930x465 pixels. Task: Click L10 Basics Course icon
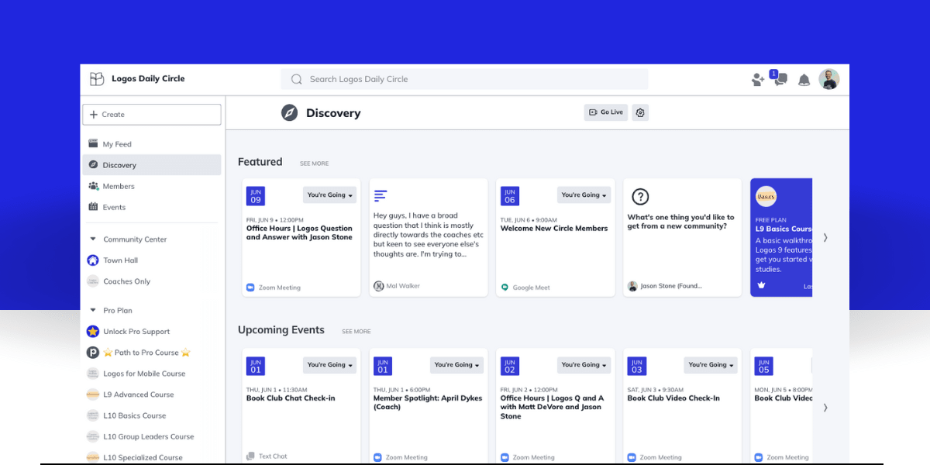pyautogui.click(x=93, y=415)
